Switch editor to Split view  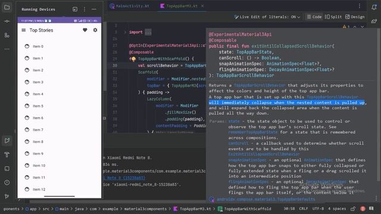(x=333, y=17)
